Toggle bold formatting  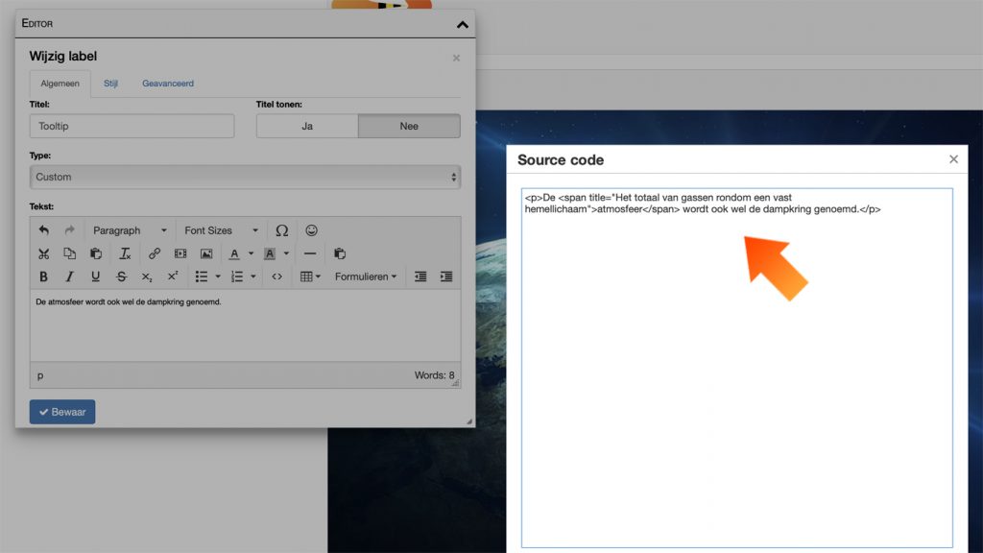point(44,276)
